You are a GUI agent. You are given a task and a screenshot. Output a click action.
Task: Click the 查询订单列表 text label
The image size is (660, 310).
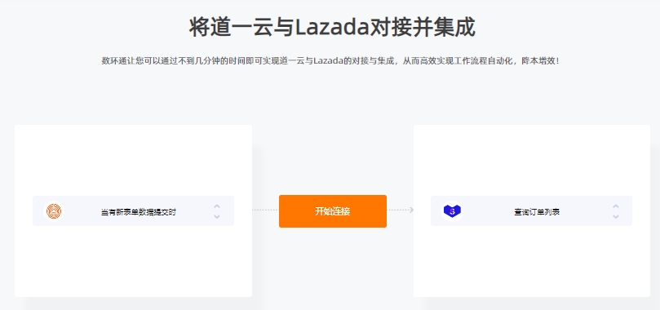[537, 212]
